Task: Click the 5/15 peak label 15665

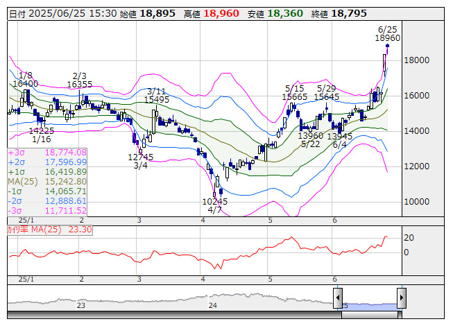Action: point(295,97)
